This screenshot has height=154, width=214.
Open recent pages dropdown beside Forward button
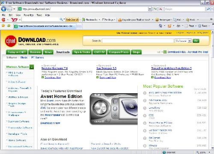(x=14, y=9)
